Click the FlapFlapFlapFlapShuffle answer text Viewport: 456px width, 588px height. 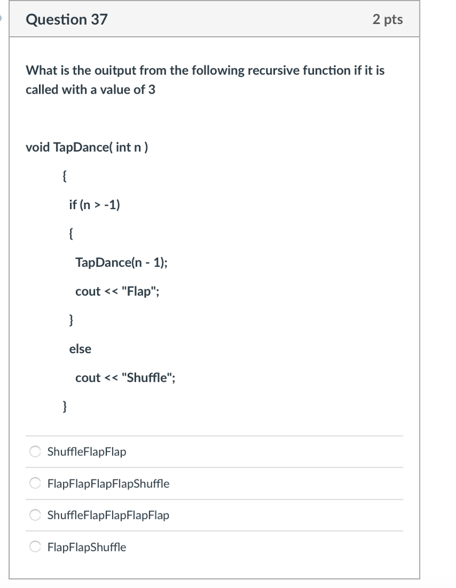(x=108, y=483)
